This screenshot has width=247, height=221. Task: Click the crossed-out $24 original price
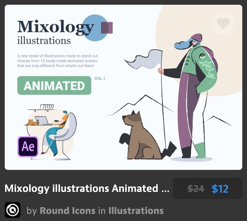[196, 189]
